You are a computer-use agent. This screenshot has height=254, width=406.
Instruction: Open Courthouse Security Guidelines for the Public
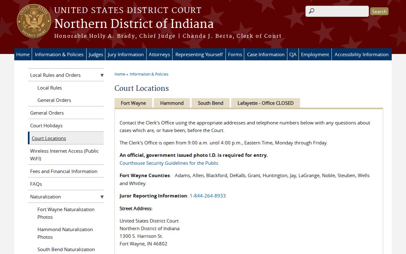[169, 163]
